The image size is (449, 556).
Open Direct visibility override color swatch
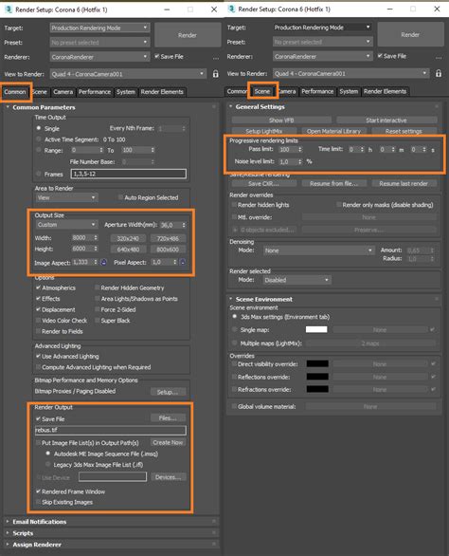[317, 363]
